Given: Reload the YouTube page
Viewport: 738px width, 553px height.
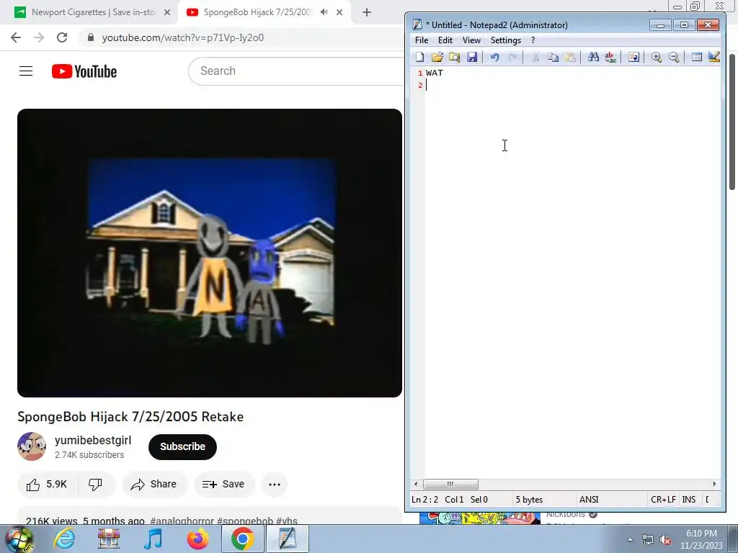Looking at the screenshot, I should (x=62, y=37).
